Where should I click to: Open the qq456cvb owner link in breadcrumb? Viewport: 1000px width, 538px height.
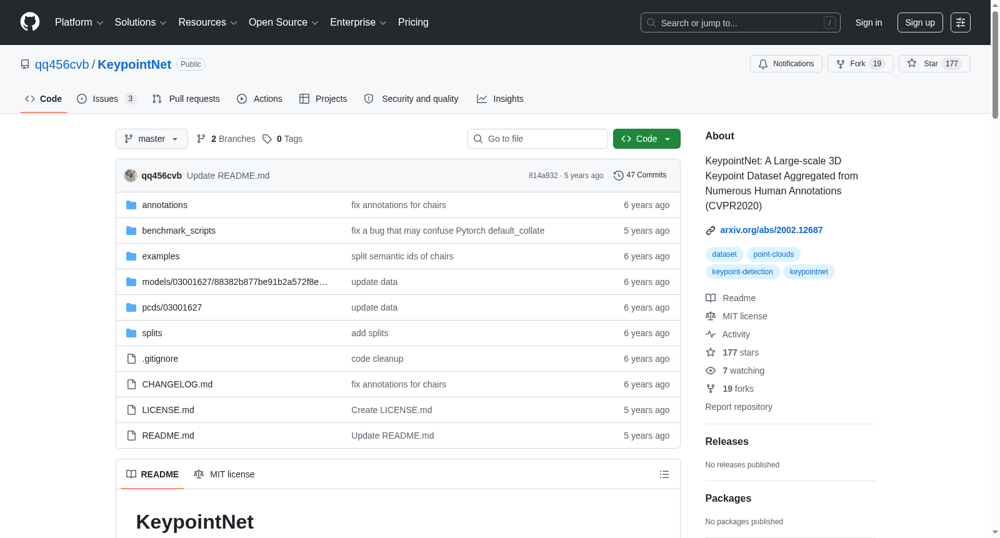click(62, 64)
